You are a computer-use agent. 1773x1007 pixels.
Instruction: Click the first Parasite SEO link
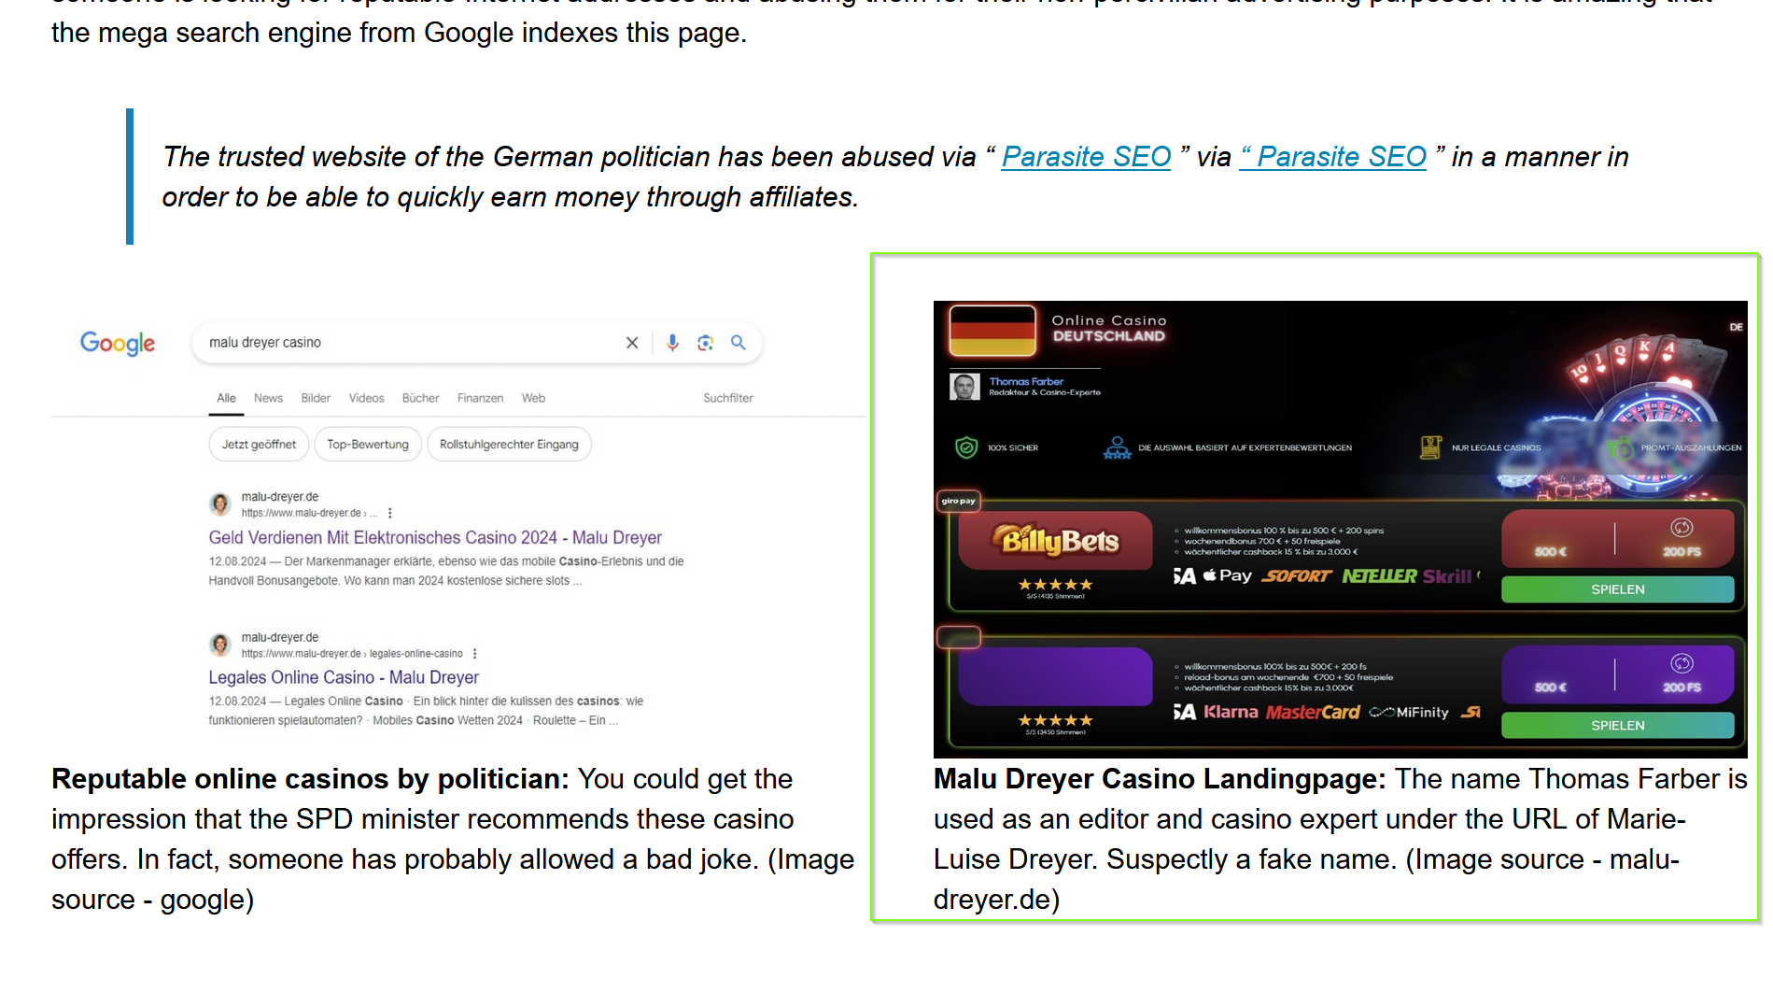tap(1086, 157)
